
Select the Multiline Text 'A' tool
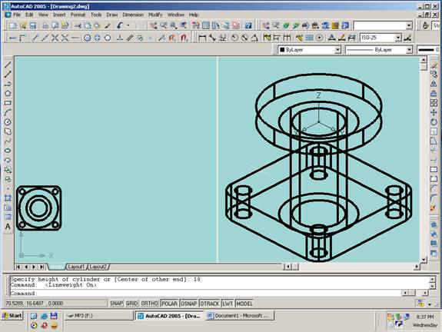[x=8, y=227]
